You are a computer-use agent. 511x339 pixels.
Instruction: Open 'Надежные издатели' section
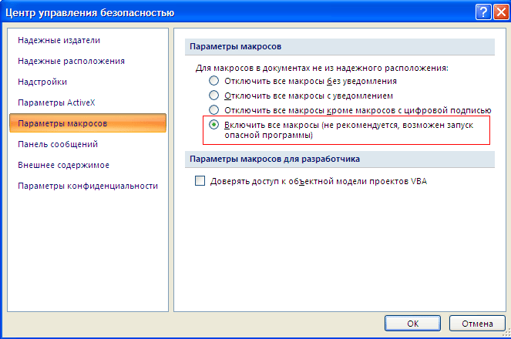(x=59, y=40)
